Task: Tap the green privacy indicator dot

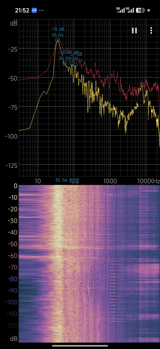Action: pos(149,11)
